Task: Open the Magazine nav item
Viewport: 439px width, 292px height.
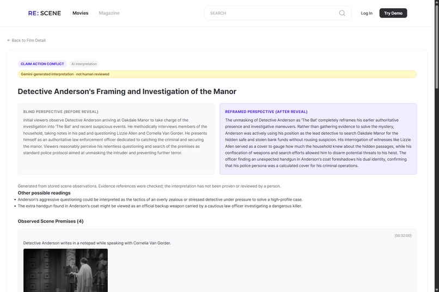Action: (x=109, y=13)
